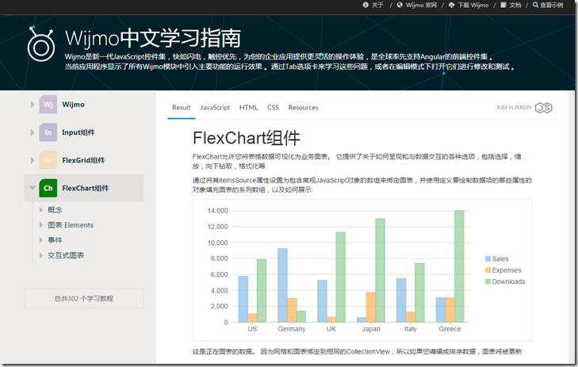Viewport: 578px width, 367px height.
Task: Click the Italy Sales blue bar
Action: click(x=401, y=300)
